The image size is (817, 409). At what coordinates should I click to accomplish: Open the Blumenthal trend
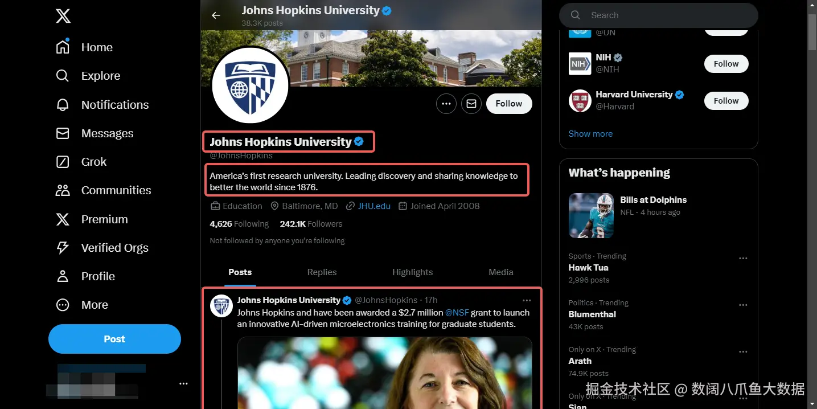coord(592,314)
